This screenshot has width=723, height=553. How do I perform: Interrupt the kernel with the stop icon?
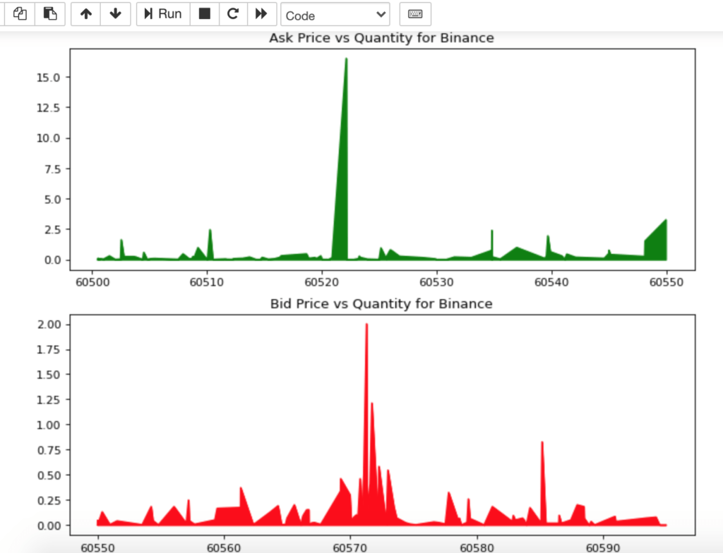tap(203, 13)
